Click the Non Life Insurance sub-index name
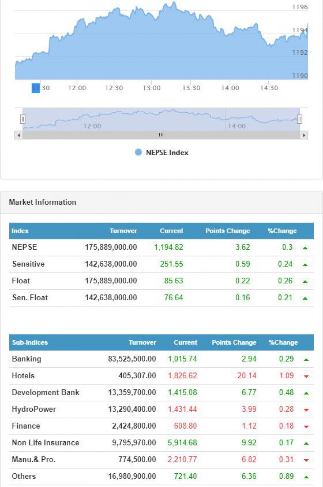The height and width of the screenshot is (487, 323). (46, 443)
